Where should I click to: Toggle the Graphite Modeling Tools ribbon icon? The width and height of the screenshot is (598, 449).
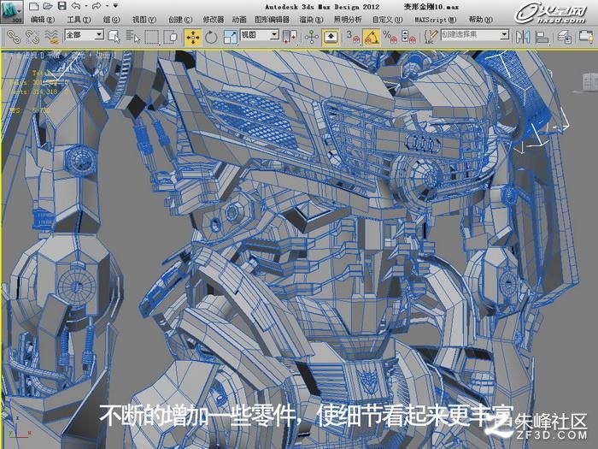pos(587,37)
